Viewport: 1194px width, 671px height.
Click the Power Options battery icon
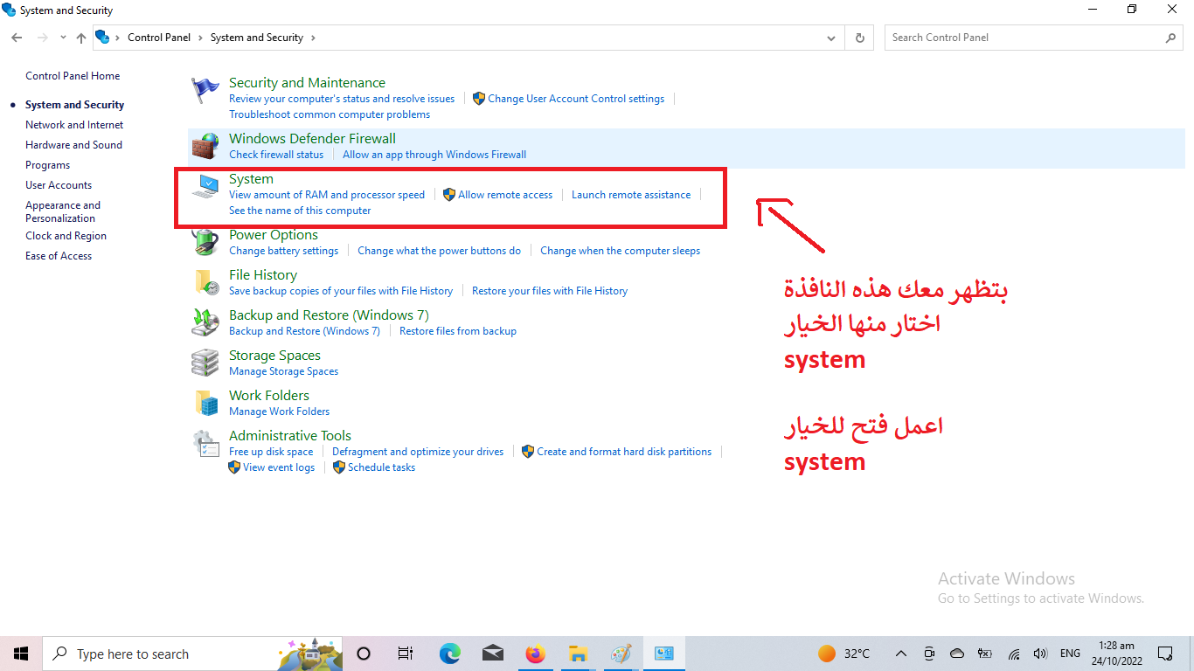click(x=205, y=242)
